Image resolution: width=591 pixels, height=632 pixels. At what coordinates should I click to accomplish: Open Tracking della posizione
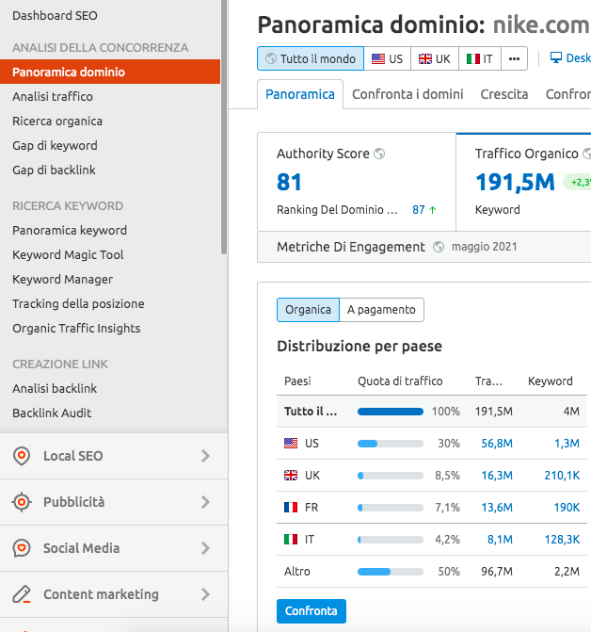click(x=78, y=303)
